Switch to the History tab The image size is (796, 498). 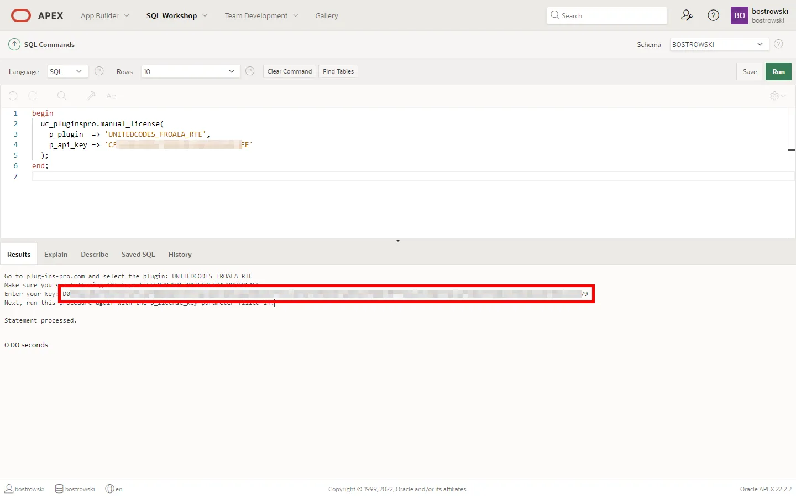[x=180, y=255]
